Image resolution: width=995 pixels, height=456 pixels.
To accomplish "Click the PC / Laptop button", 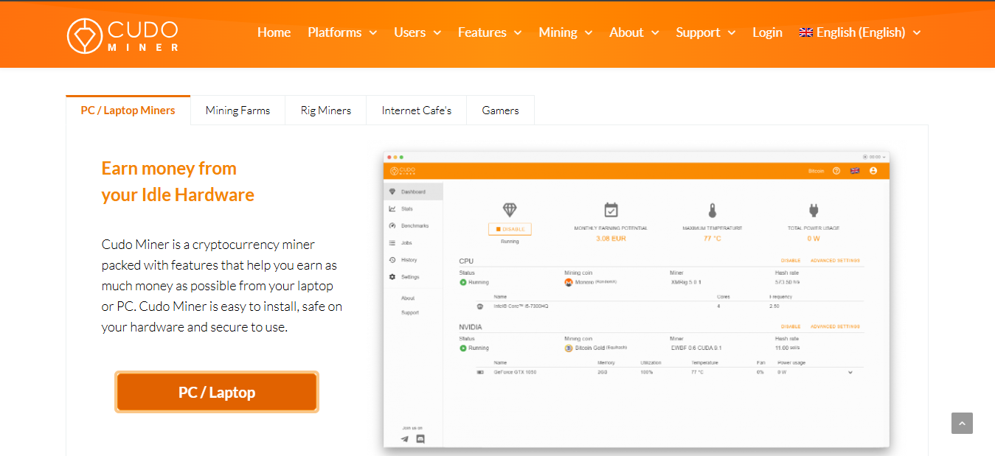I will click(x=216, y=392).
